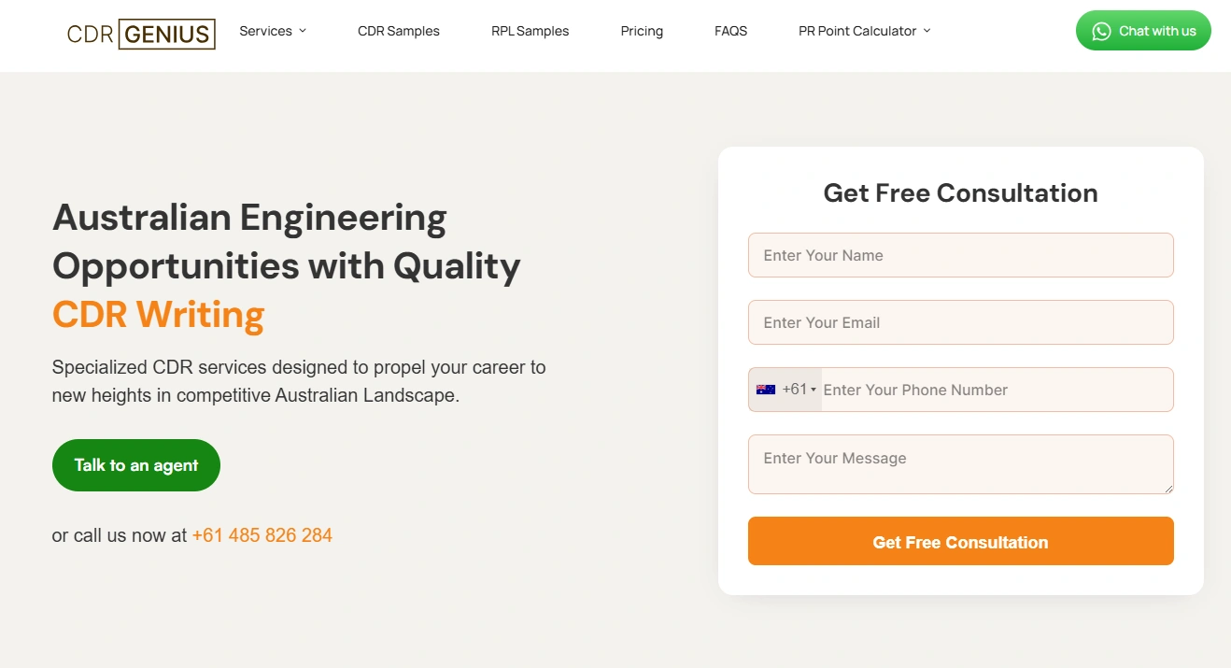Expand the PR Point Calculator chevron
The height and width of the screenshot is (668, 1231).
[927, 31]
